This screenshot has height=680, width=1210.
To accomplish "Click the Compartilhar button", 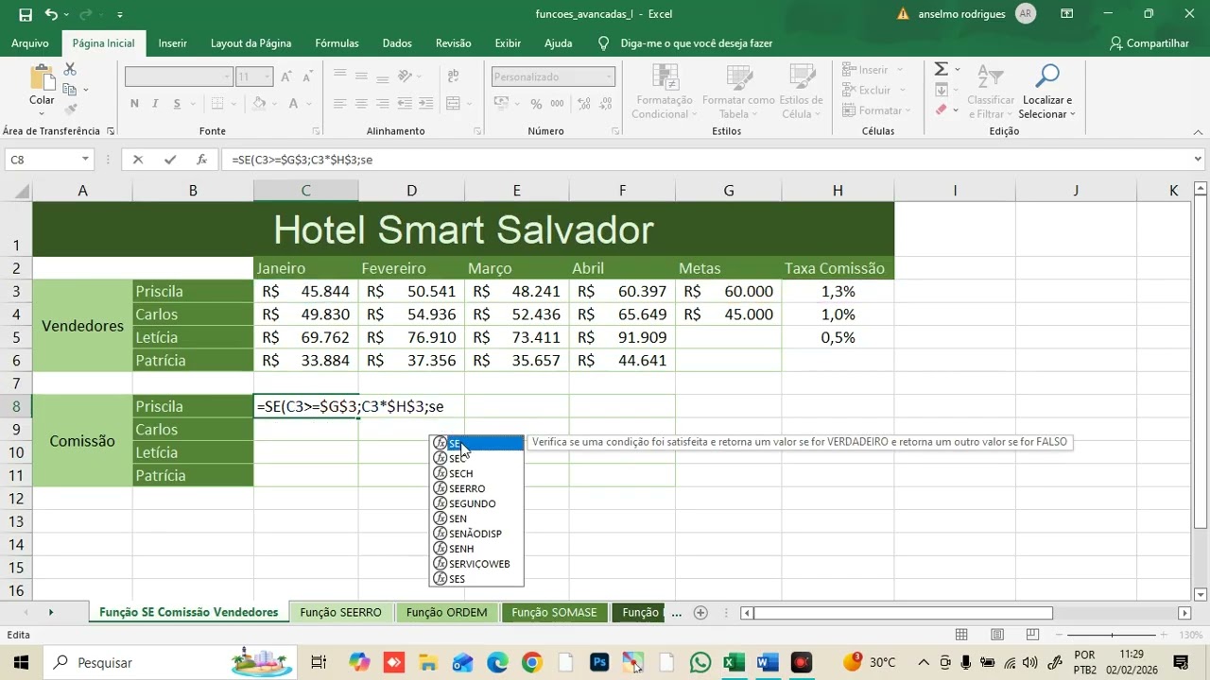I will click(x=1149, y=43).
